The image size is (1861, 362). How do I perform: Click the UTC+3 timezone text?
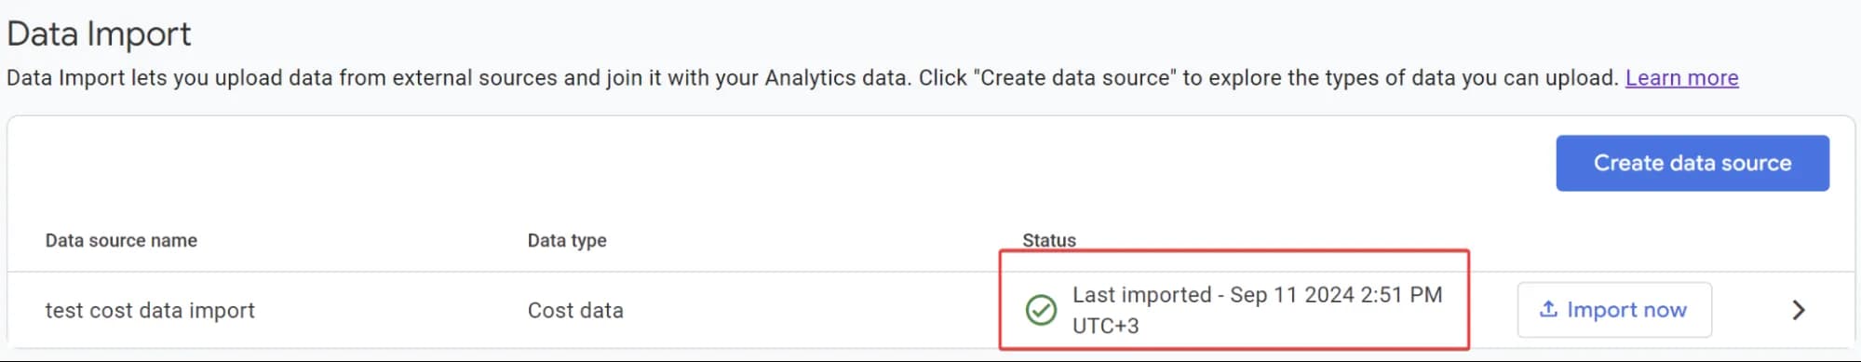[1105, 326]
